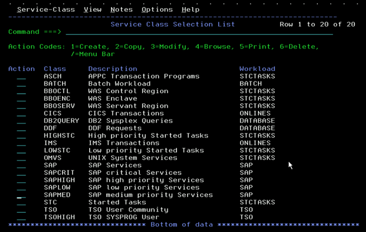Click 'DB2 Sysplex Queries' description
The height and width of the screenshot is (232, 366).
(x=130, y=121)
